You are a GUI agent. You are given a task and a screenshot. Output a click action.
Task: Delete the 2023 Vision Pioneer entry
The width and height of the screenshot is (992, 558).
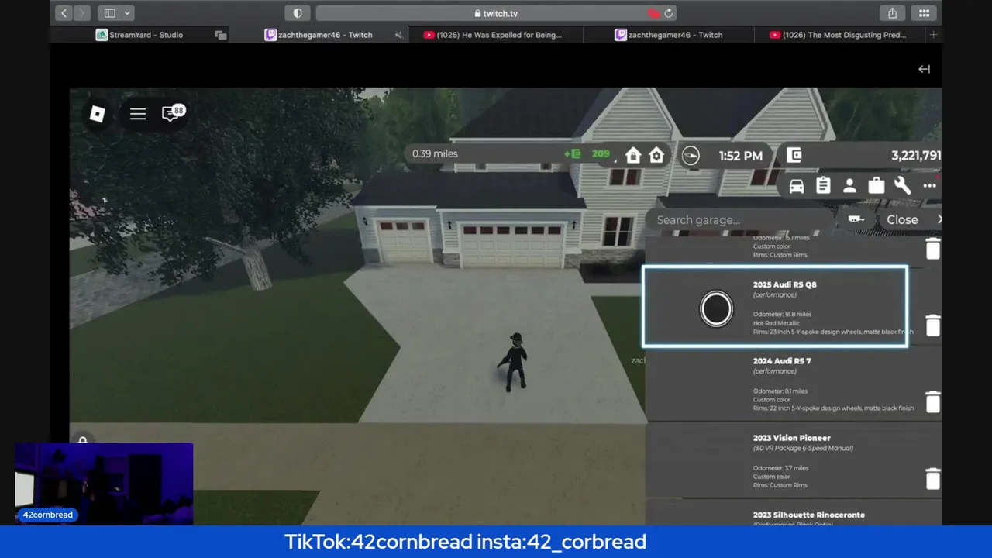click(933, 478)
